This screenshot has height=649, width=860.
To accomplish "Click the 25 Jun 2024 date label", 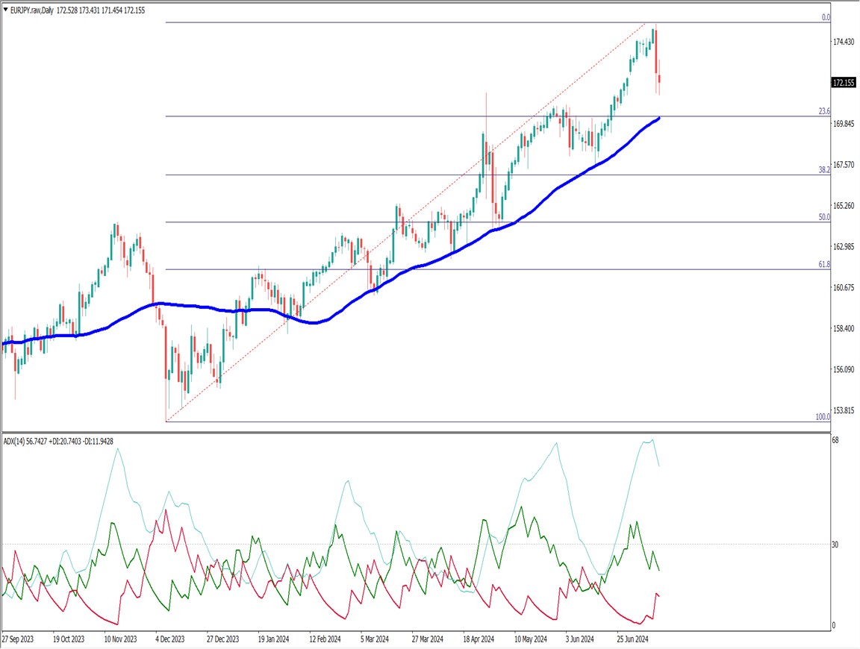I will click(x=635, y=639).
